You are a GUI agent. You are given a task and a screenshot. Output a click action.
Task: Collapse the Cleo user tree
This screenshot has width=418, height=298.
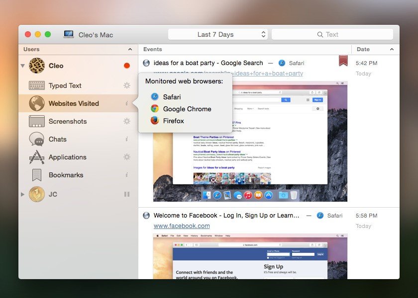coord(23,66)
